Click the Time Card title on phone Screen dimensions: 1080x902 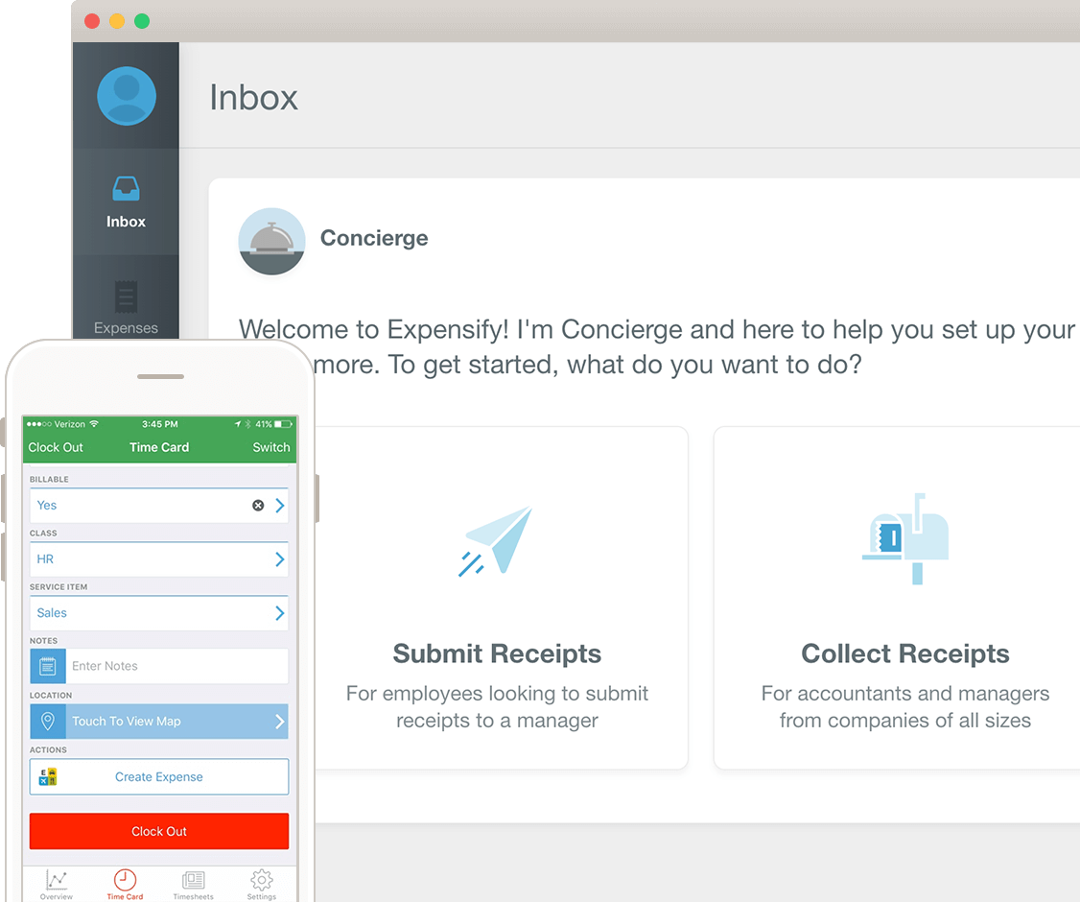(x=159, y=447)
